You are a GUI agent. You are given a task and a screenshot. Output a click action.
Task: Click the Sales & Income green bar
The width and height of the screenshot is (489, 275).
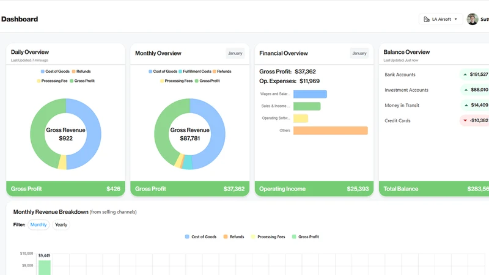pyautogui.click(x=307, y=106)
